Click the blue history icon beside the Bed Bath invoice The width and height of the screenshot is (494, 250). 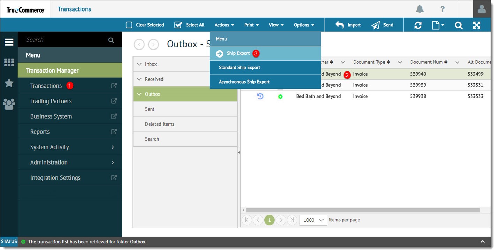259,96
